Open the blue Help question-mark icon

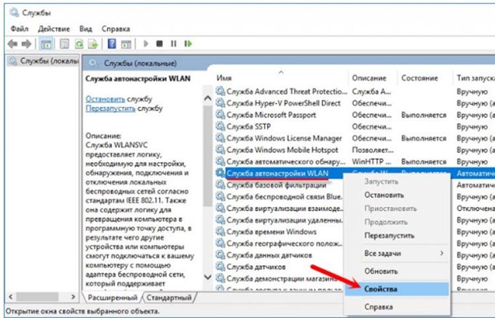coord(112,44)
